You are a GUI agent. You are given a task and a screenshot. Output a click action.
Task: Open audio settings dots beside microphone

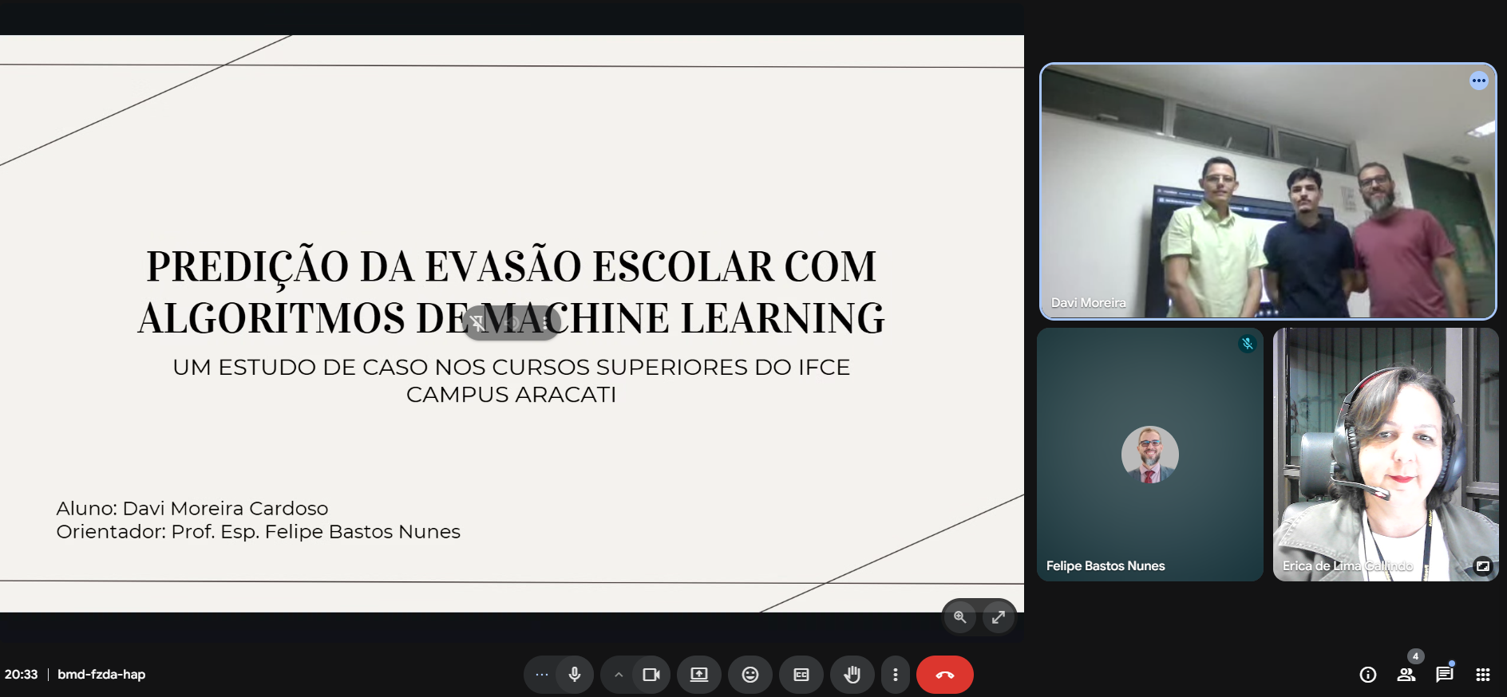tap(541, 675)
